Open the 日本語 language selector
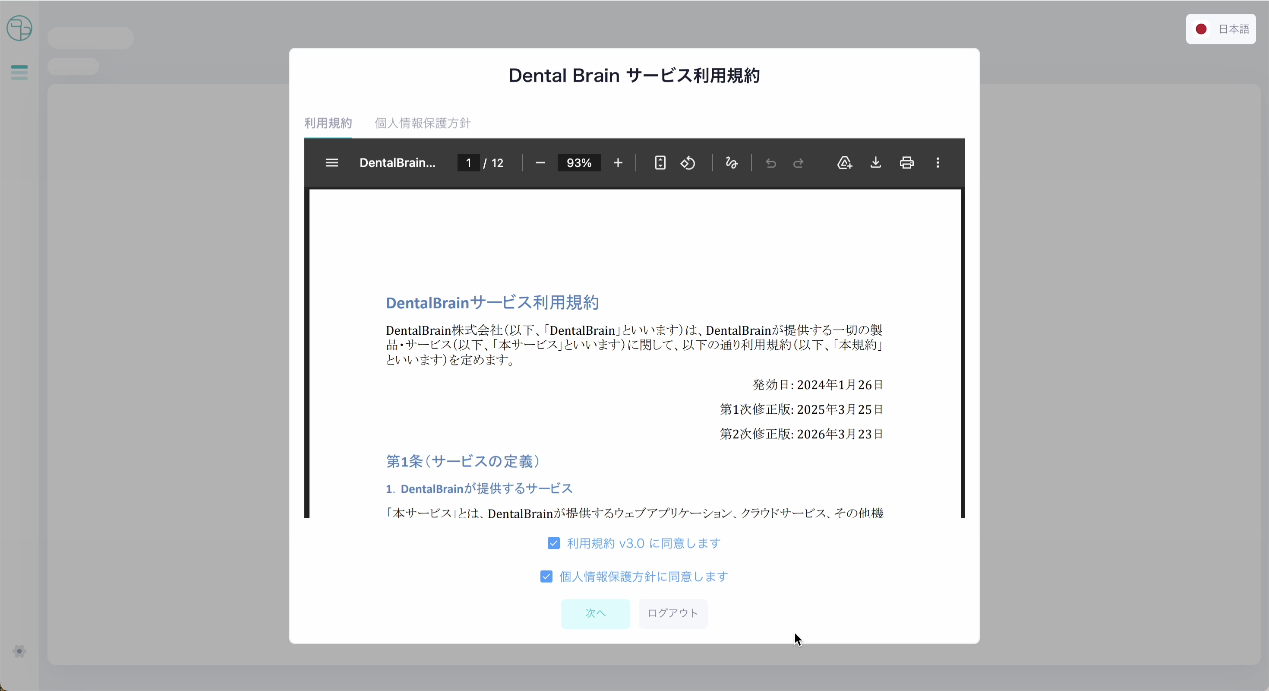 coord(1221,29)
